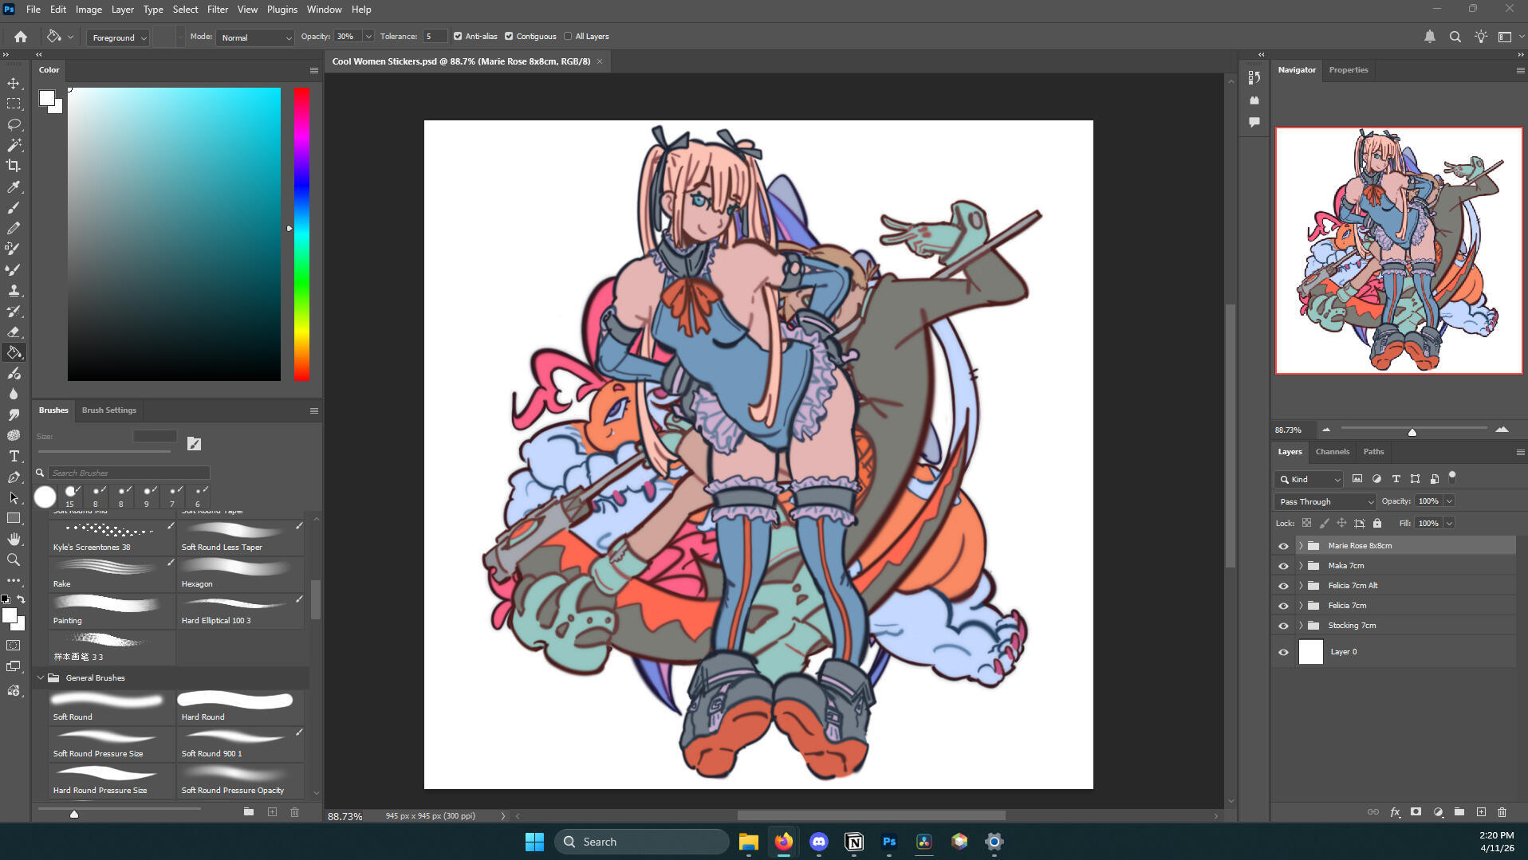
Task: Open the Opacity 30% dropdown arrow
Action: (x=368, y=37)
